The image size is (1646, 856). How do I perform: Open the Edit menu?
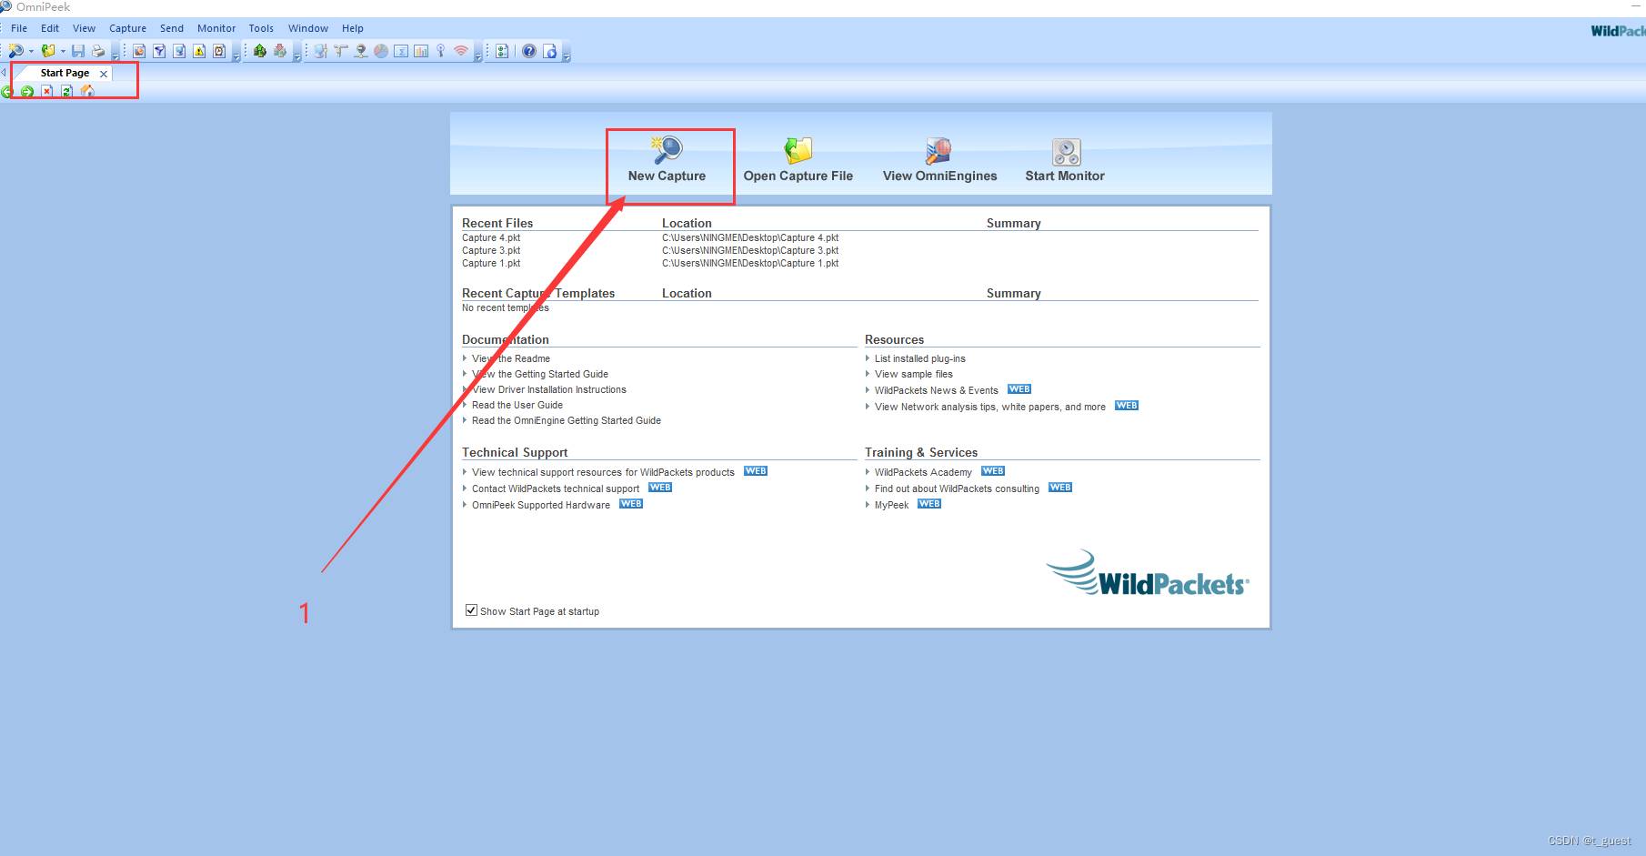50,28
